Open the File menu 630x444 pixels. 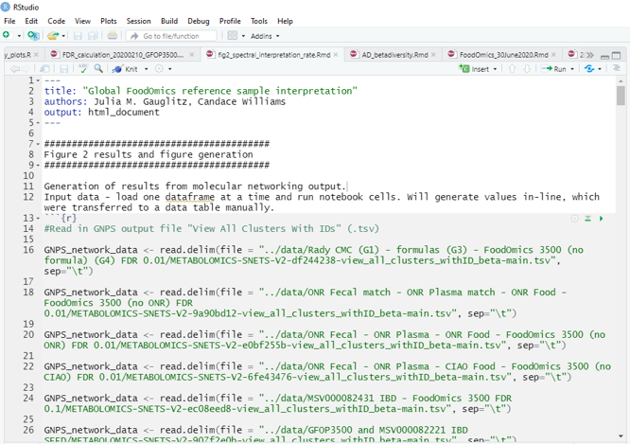coord(9,21)
